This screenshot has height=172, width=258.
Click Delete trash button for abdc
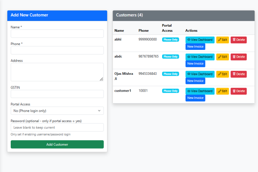pyautogui.click(x=238, y=57)
